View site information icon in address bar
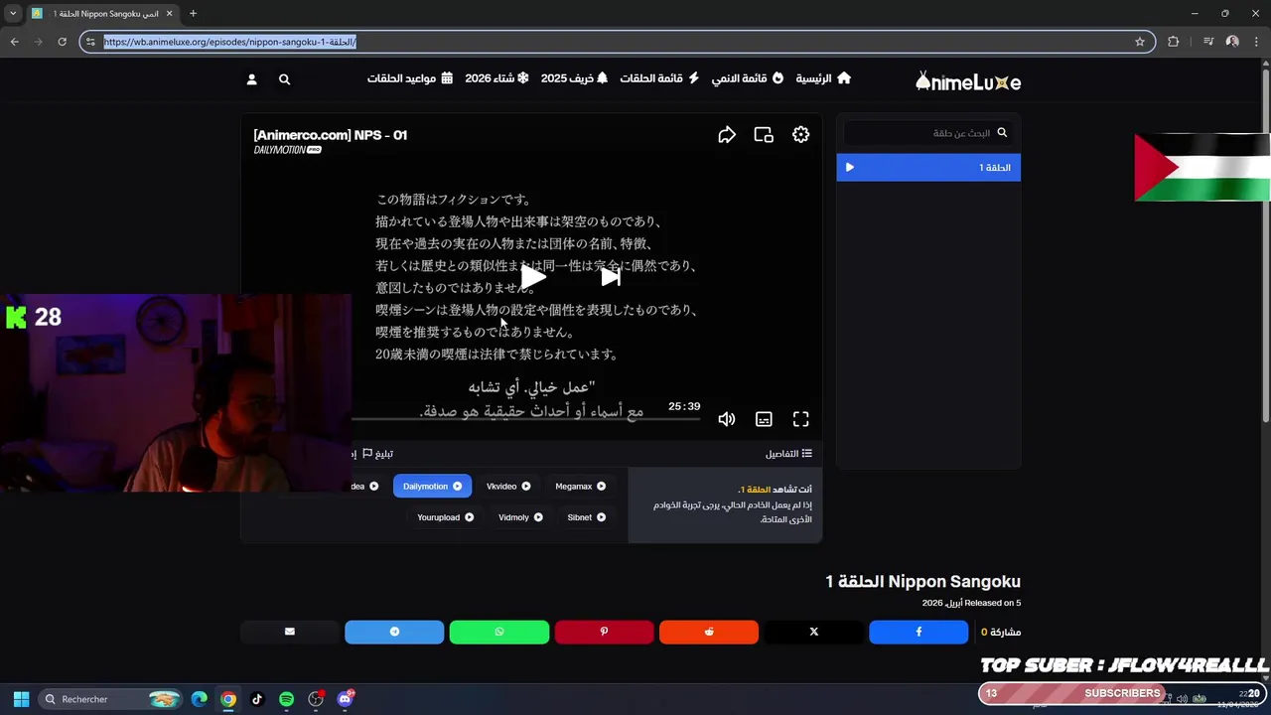 [x=90, y=42]
